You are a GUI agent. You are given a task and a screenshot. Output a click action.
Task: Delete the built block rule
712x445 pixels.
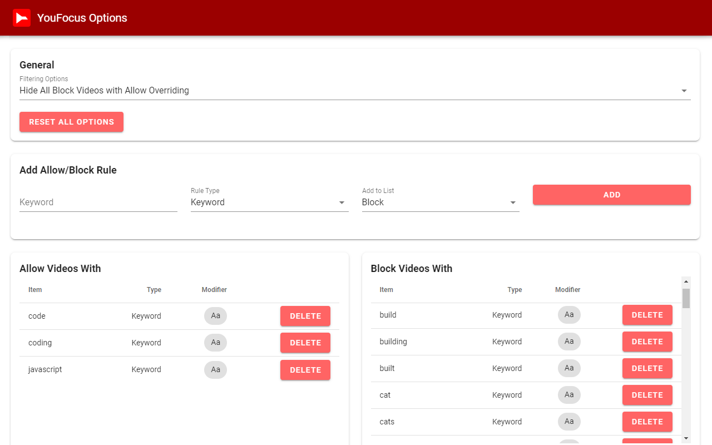[x=647, y=368]
